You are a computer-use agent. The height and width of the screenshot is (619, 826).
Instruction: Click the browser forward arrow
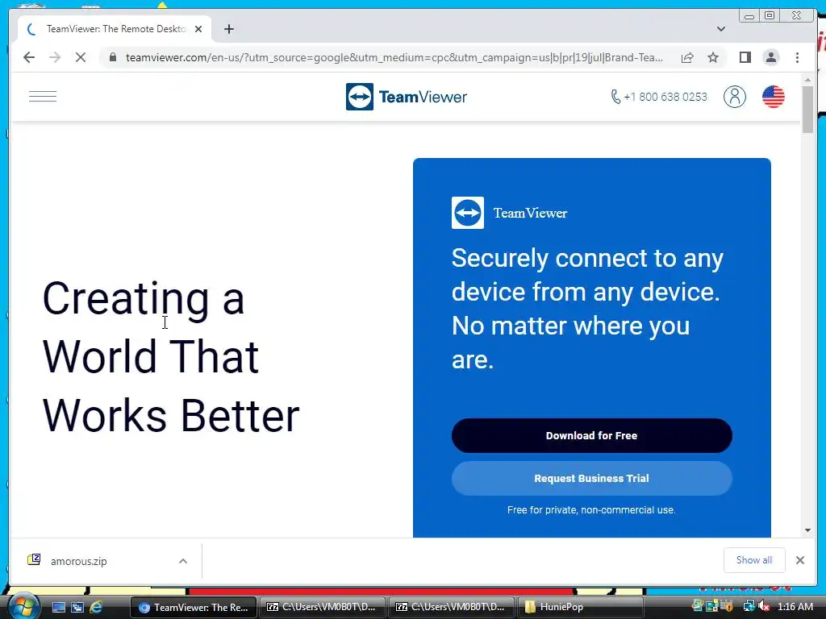[55, 57]
